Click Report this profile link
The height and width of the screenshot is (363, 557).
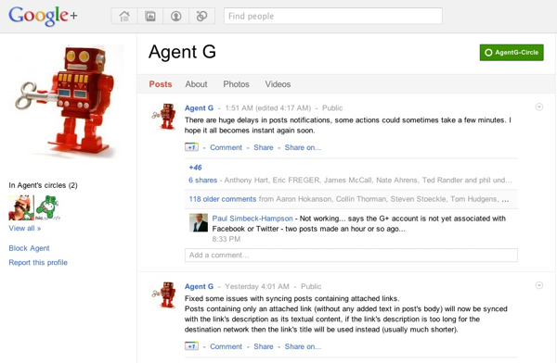pyautogui.click(x=38, y=262)
